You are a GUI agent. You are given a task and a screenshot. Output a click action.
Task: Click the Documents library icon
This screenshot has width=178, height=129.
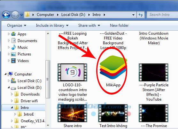click(x=13, y=41)
